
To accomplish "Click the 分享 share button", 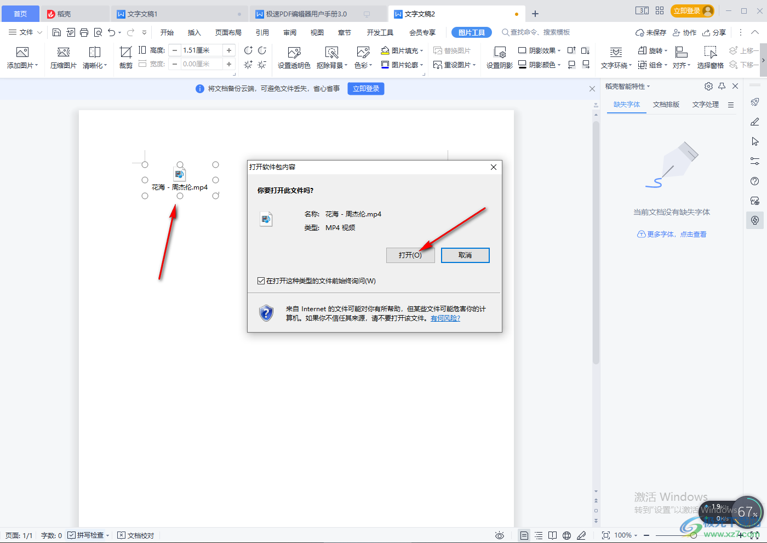I will tap(714, 32).
